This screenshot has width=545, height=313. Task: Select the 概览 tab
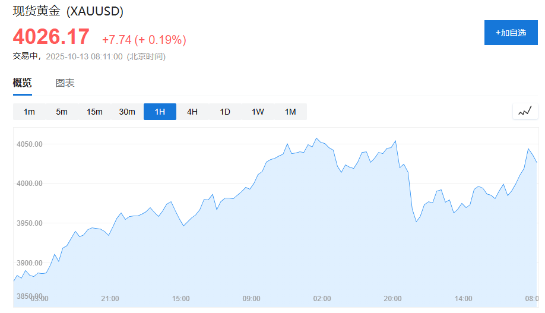(x=22, y=83)
